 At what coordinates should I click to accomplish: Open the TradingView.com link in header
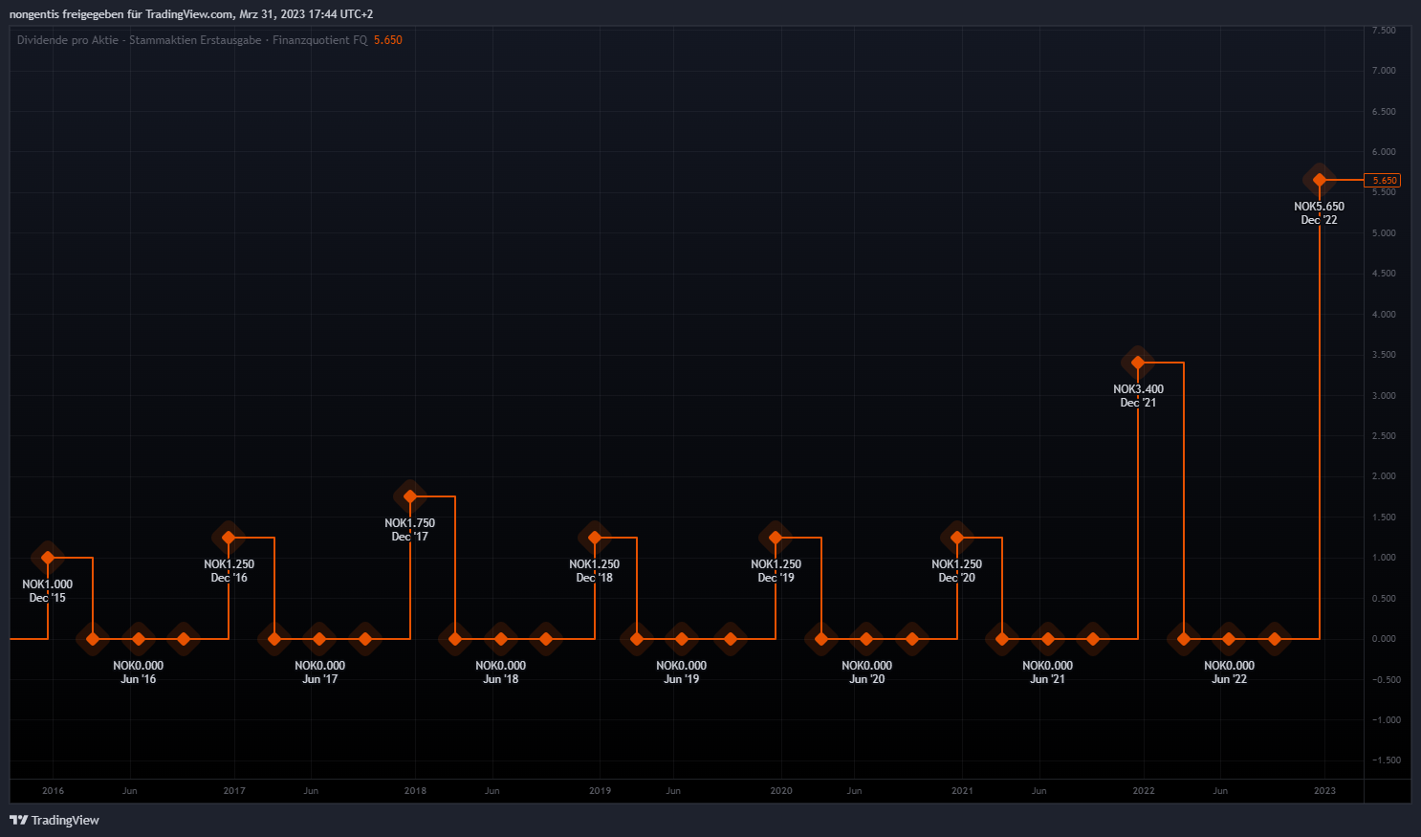pos(188,14)
